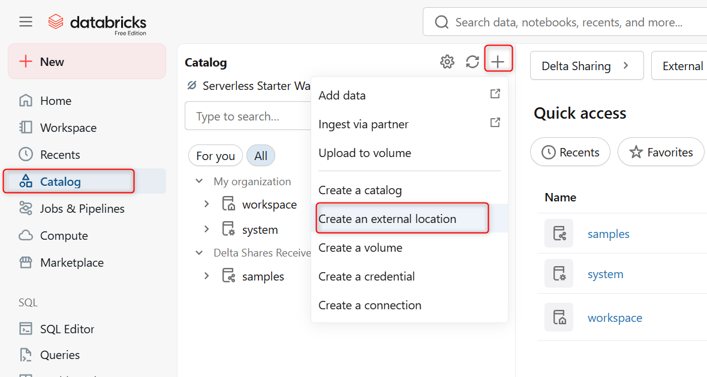Choose Create a volume menu item
Image resolution: width=707 pixels, height=377 pixels.
pos(360,248)
